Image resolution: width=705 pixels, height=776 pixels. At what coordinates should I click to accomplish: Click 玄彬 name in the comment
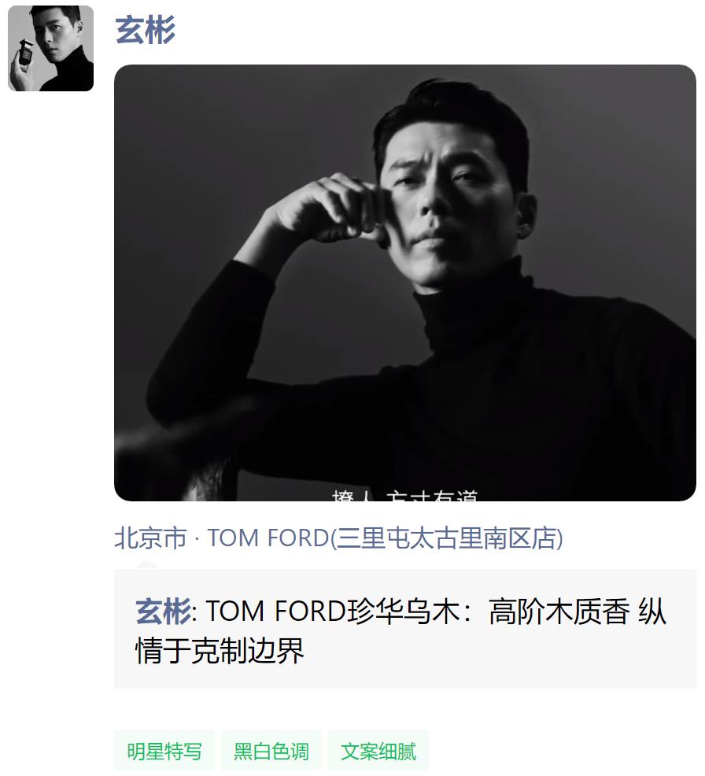pyautogui.click(x=163, y=611)
